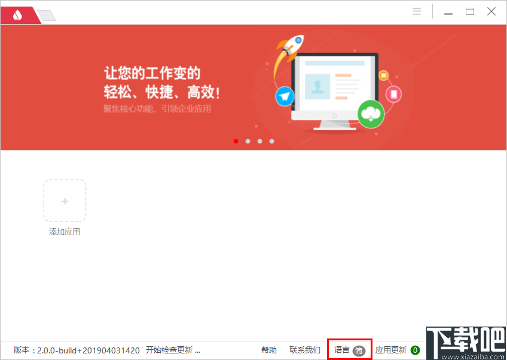Click the green cloud download icon in banner
507x360 pixels.
(x=371, y=114)
